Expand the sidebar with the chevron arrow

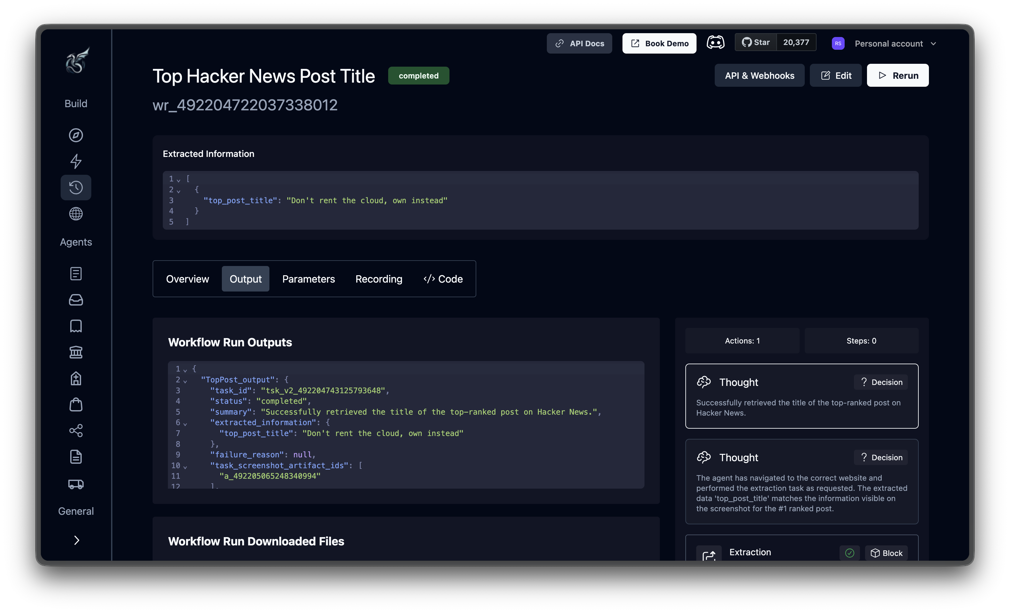76,540
